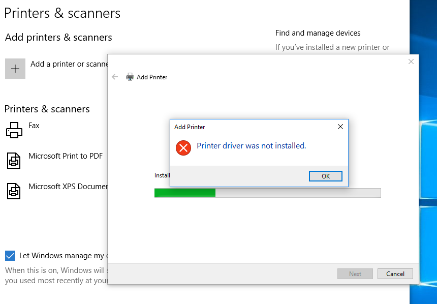Image resolution: width=437 pixels, height=304 pixels.
Task: Click the plus icon to add a printer
Action: coord(15,69)
